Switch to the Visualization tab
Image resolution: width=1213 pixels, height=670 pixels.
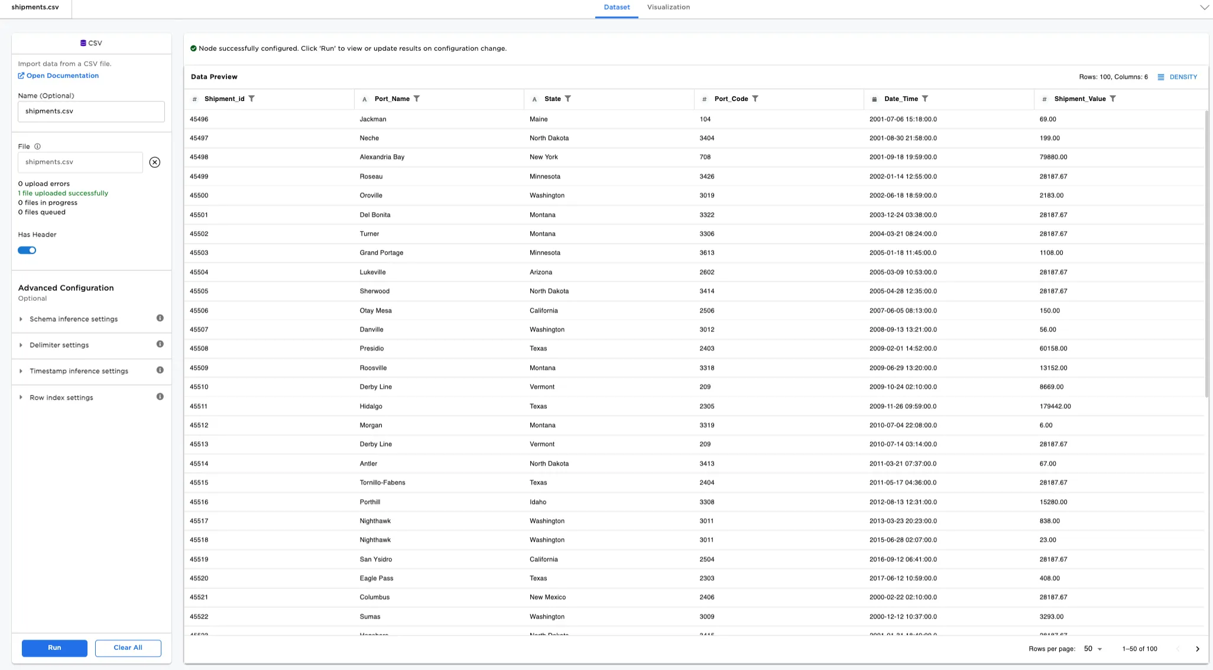(668, 8)
